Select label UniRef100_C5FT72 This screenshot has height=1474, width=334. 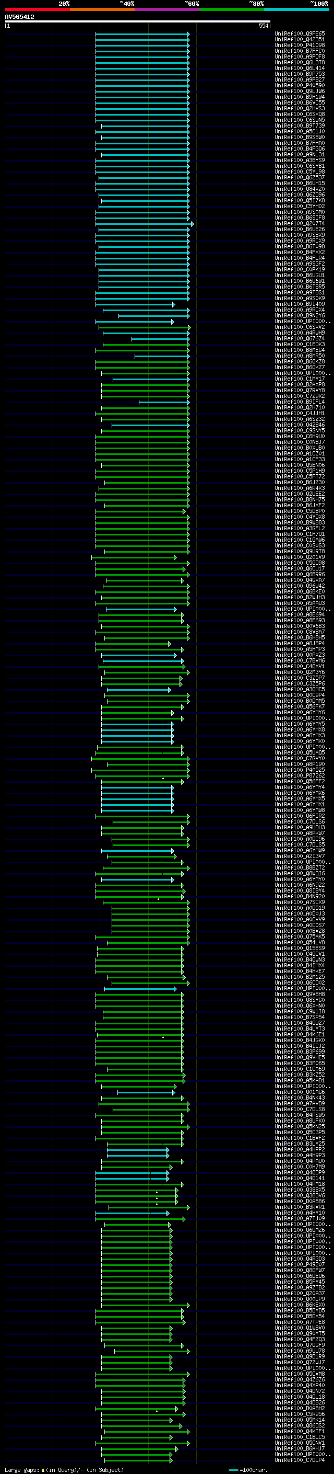click(299, 476)
